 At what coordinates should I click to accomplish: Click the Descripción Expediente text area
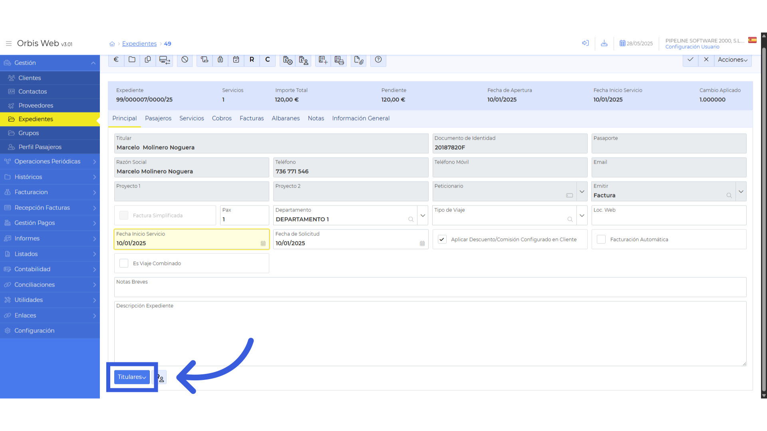[x=430, y=334]
